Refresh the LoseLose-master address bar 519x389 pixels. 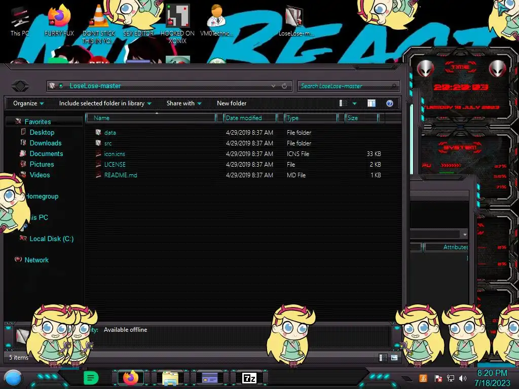tap(284, 86)
